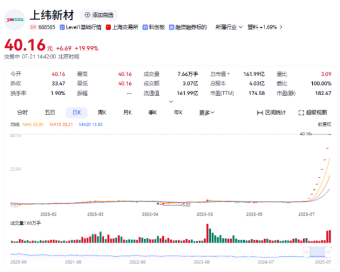Expand more quote details chevron
Image resolution: width=340 pixels, height=272 pixels.
[x=171, y=101]
